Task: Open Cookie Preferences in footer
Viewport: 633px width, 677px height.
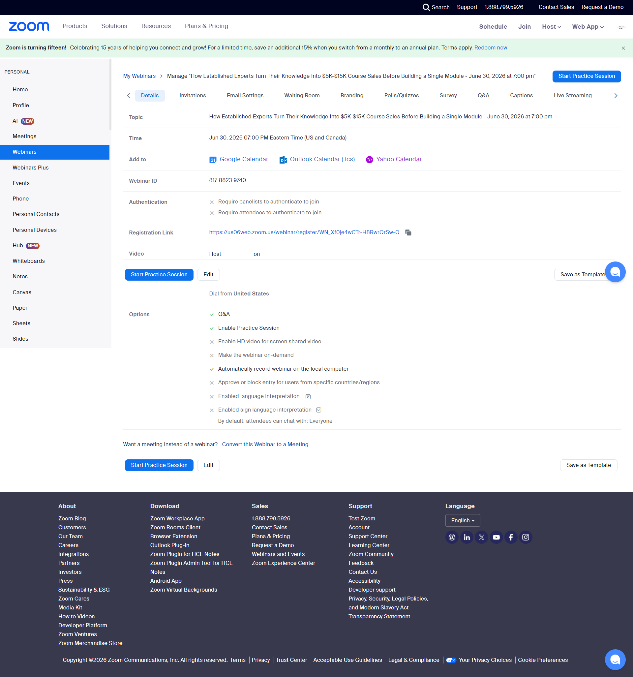Action: pos(543,660)
